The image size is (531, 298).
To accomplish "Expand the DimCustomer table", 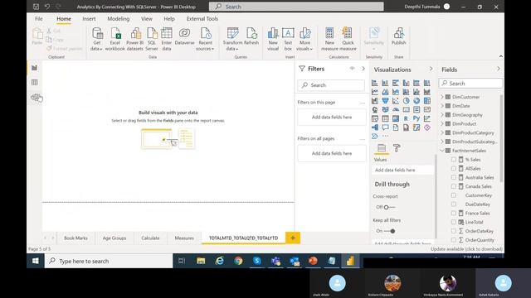I will (x=442, y=97).
